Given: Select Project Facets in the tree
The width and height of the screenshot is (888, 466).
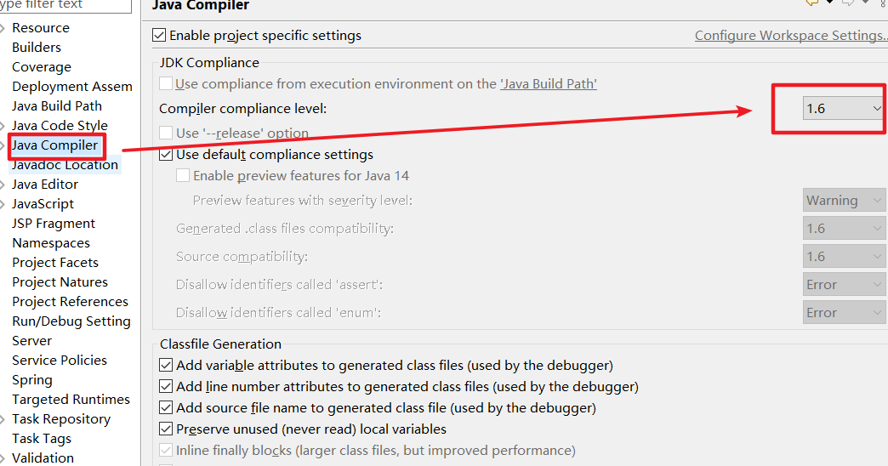Looking at the screenshot, I should (x=55, y=262).
